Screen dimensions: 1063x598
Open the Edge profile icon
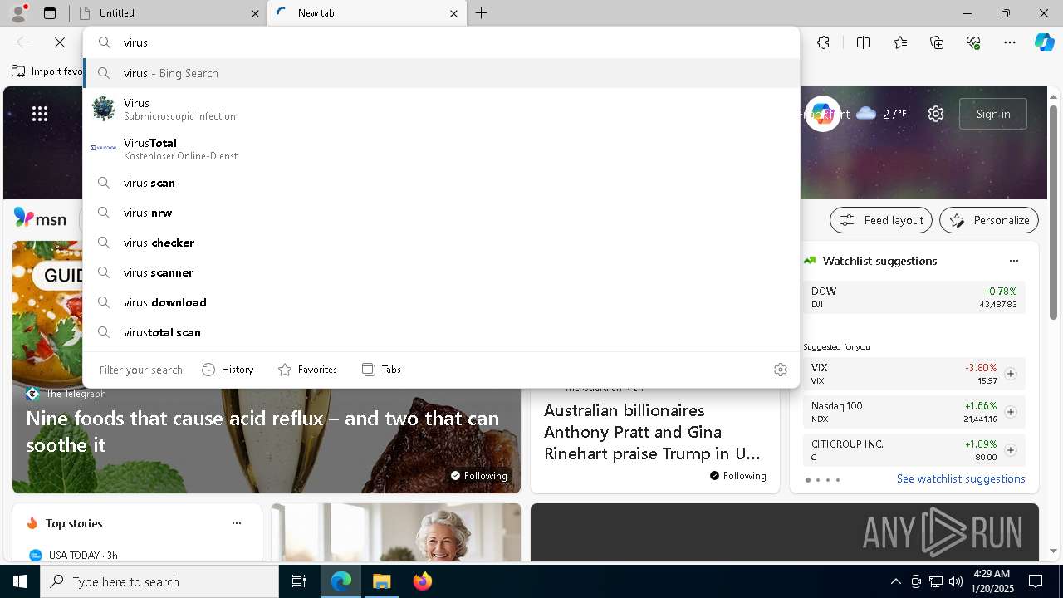click(18, 13)
